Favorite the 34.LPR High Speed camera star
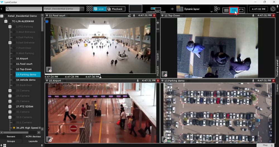Viewport: 279px width, 147px height. pyautogui.click(x=14, y=128)
